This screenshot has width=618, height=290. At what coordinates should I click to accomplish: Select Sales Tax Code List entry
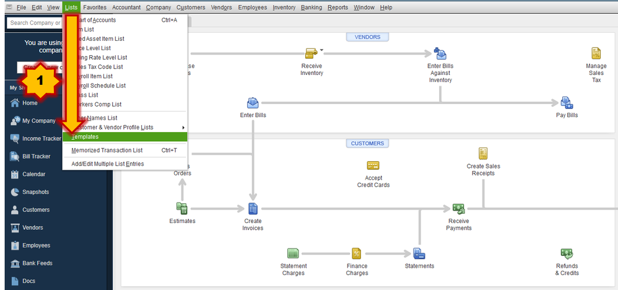125,67
